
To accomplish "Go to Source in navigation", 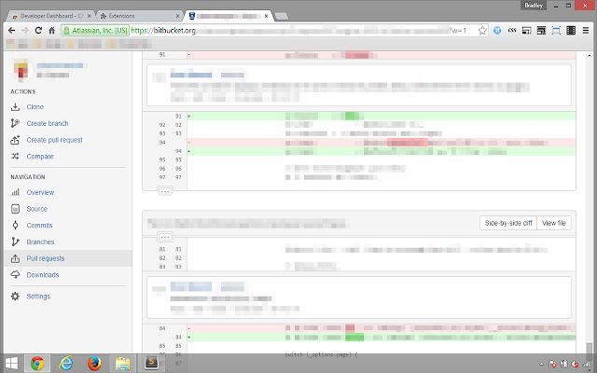I will [37, 209].
